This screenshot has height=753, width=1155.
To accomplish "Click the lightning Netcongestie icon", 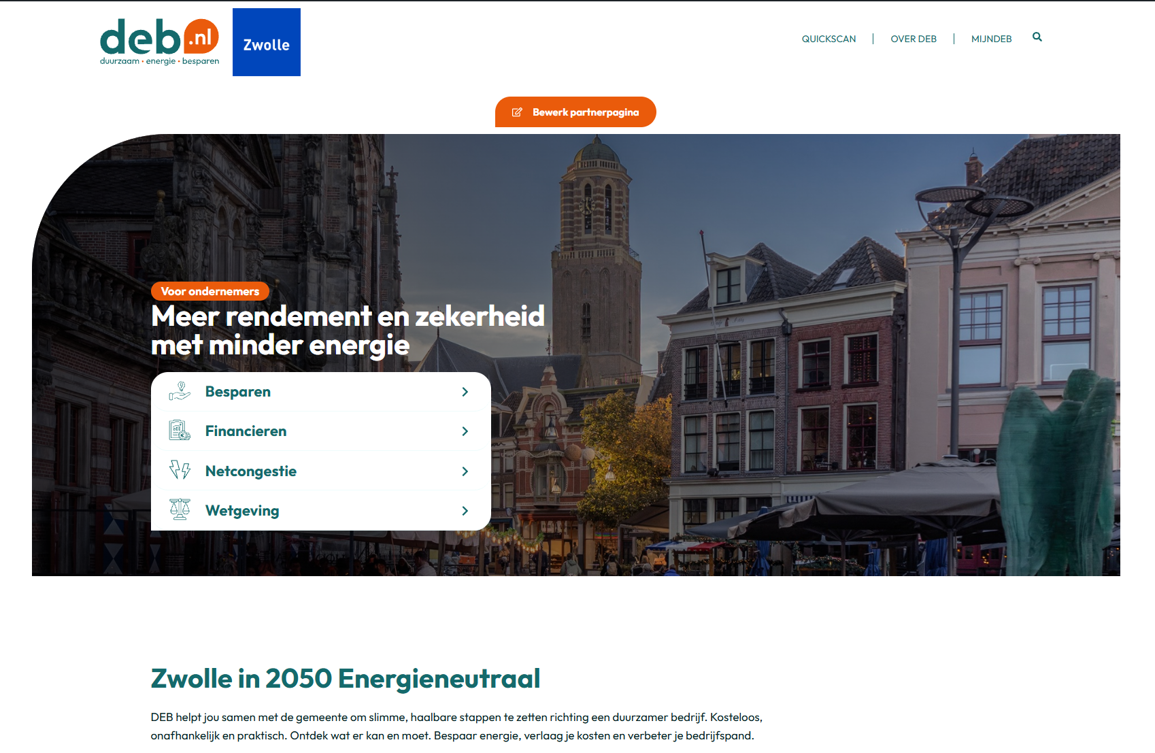I will coord(180,470).
